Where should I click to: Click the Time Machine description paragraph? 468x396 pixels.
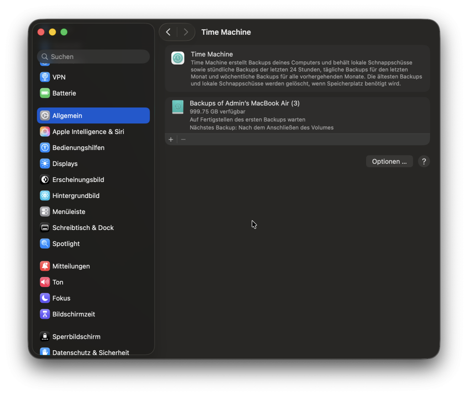pos(306,73)
